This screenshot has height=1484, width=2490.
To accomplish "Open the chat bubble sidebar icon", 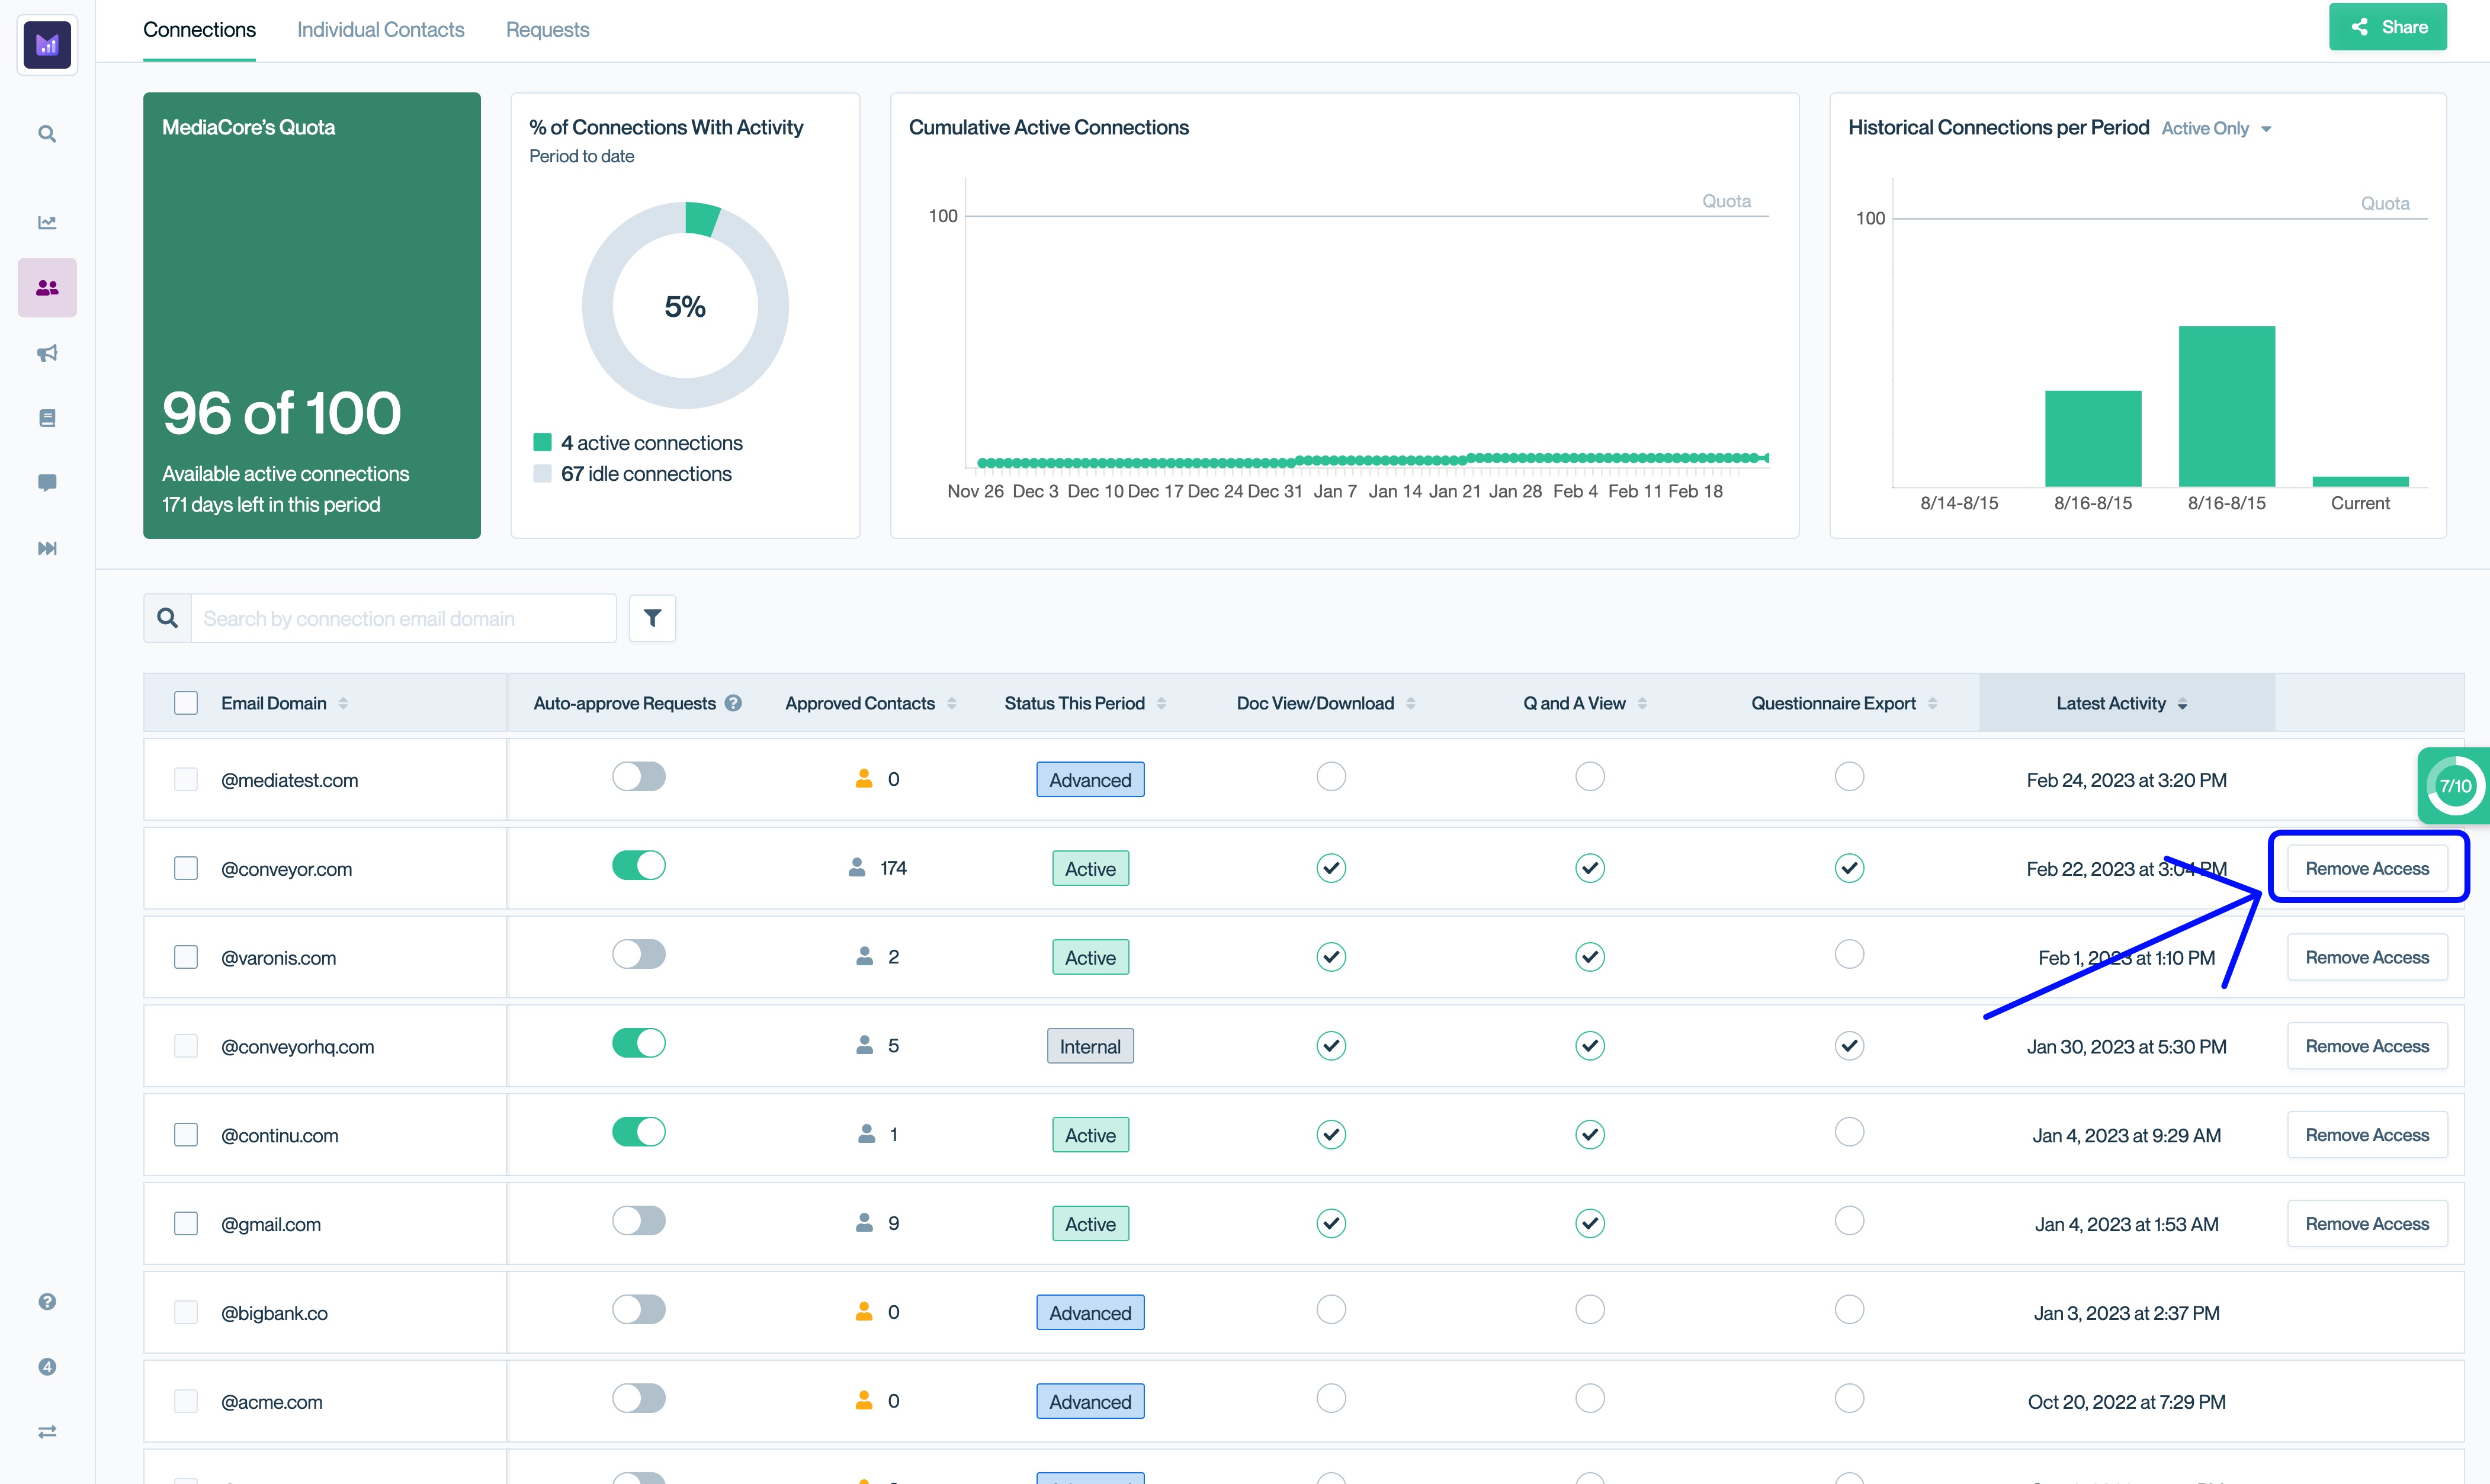I will [47, 483].
